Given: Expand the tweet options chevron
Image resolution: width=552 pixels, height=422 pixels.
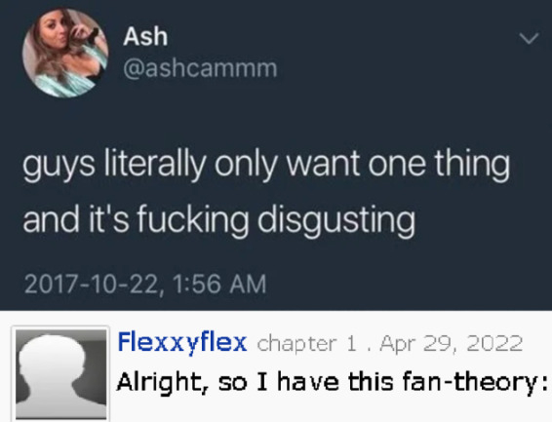Looking at the screenshot, I should click(529, 38).
